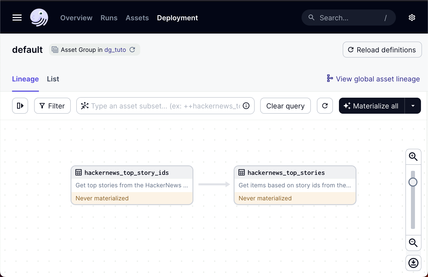Image resolution: width=428 pixels, height=277 pixels.
Task: Refresh the asset graph data
Action: click(325, 106)
